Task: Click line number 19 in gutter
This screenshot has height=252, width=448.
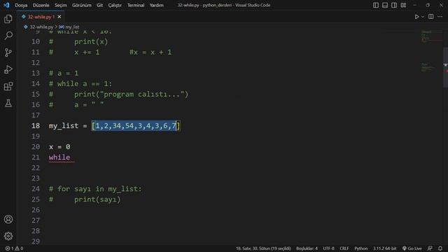Action: (36, 136)
